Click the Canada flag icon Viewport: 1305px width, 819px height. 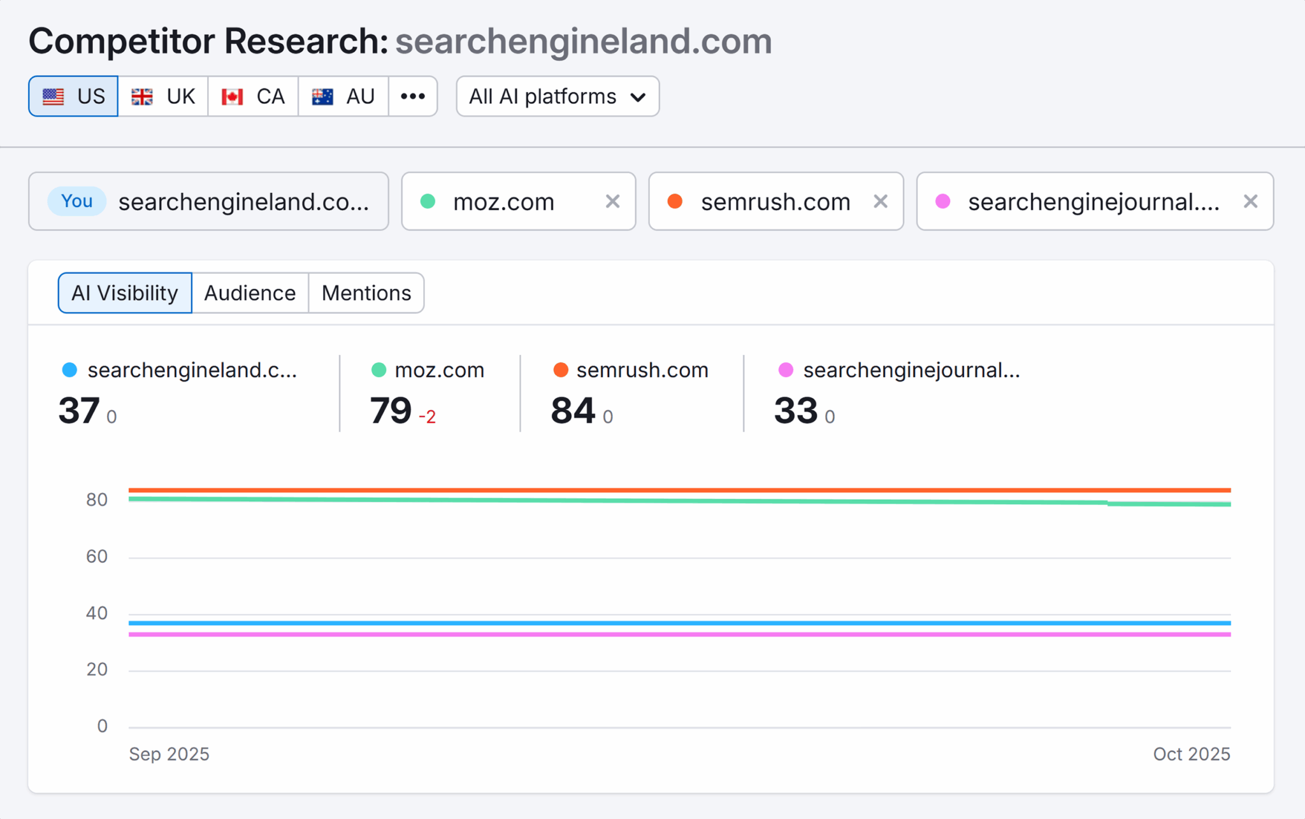coord(233,97)
